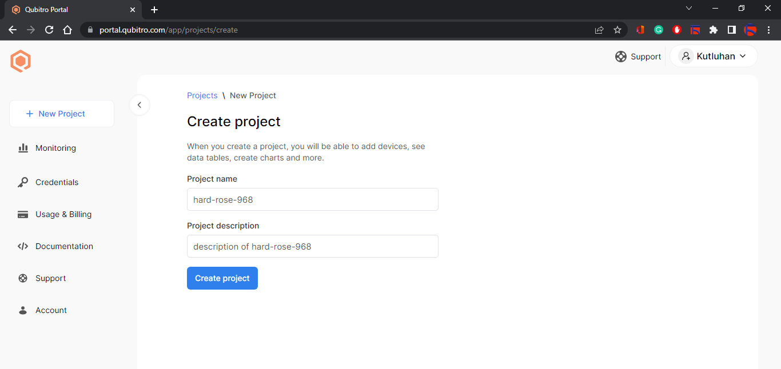Viewport: 781px width, 369px height.
Task: Click the blue Create project button
Action: 222,278
